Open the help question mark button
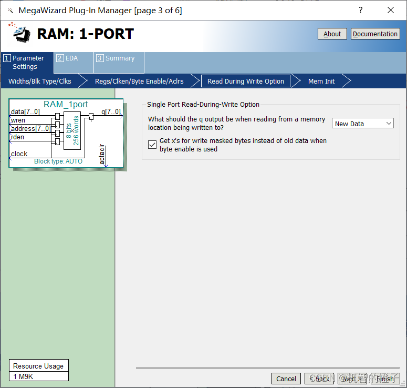This screenshot has width=407, height=388. coord(361,10)
